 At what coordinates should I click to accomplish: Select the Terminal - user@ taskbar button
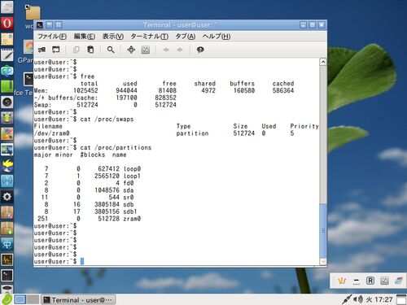click(x=78, y=300)
